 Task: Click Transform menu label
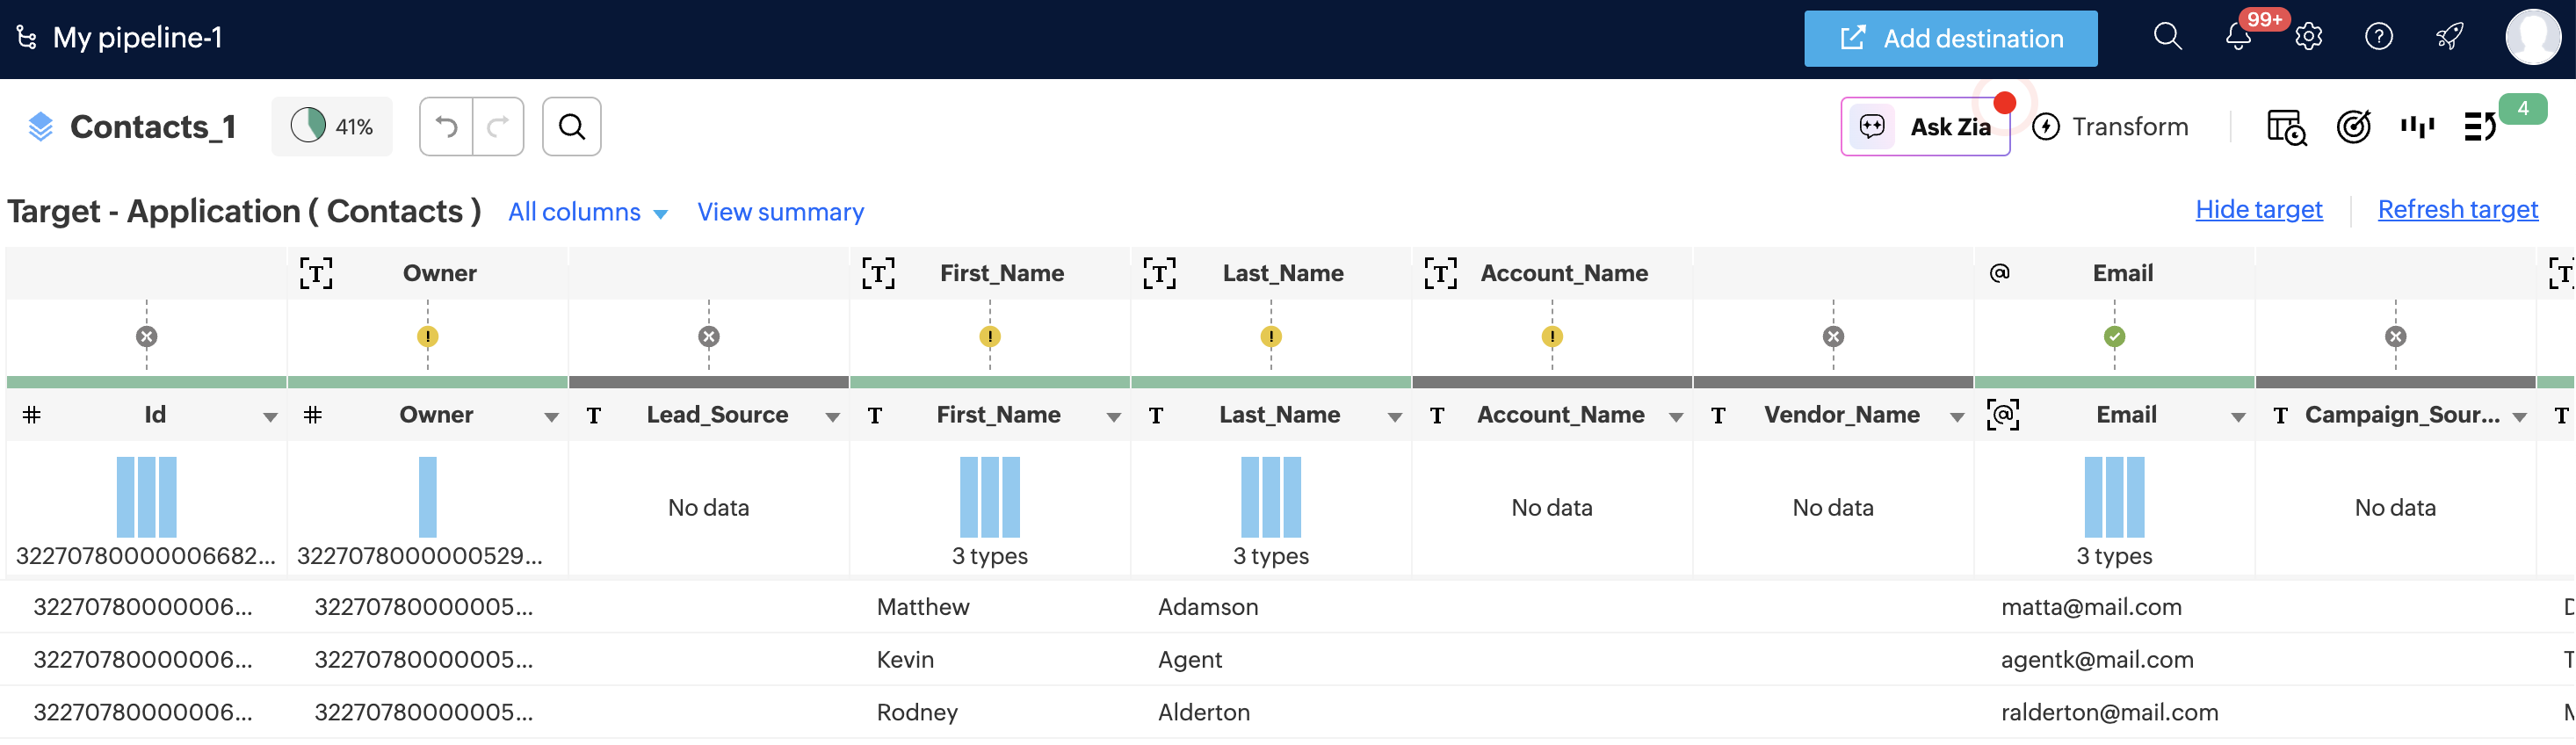tap(2129, 127)
